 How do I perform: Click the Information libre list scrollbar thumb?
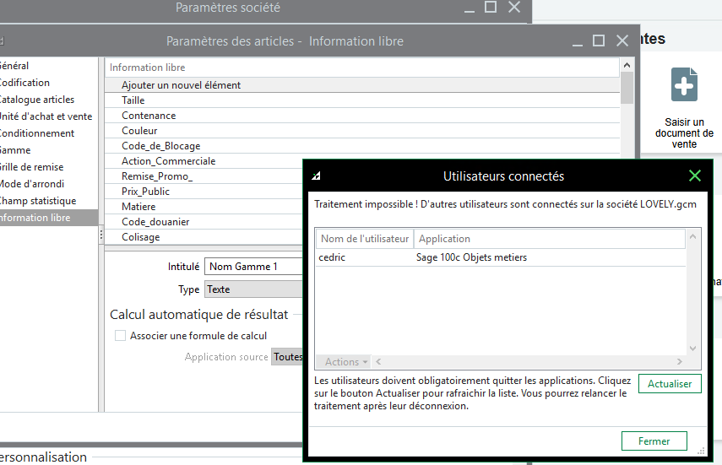627,88
